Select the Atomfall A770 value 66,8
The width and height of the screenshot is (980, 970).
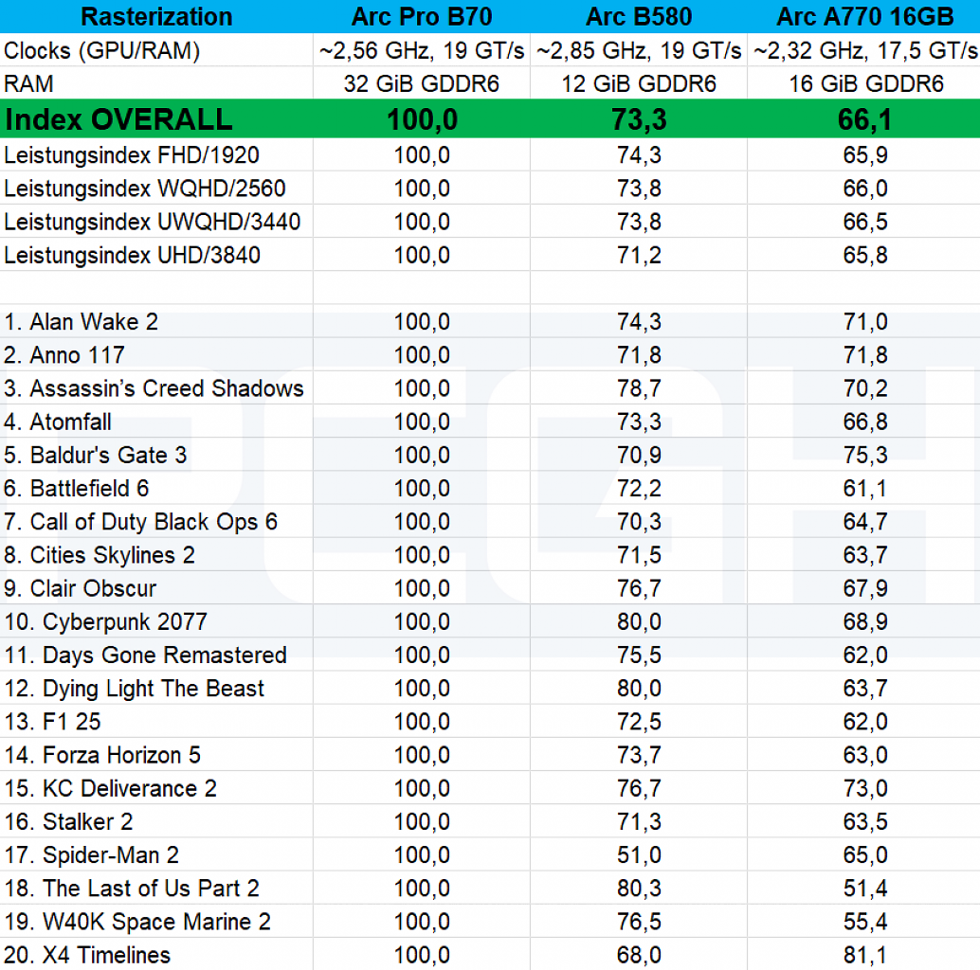(x=865, y=422)
